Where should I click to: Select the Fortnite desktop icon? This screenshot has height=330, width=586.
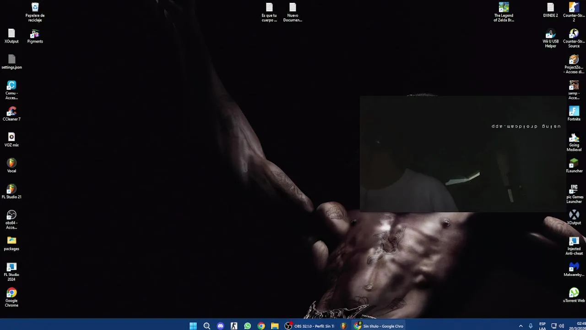[x=574, y=114]
